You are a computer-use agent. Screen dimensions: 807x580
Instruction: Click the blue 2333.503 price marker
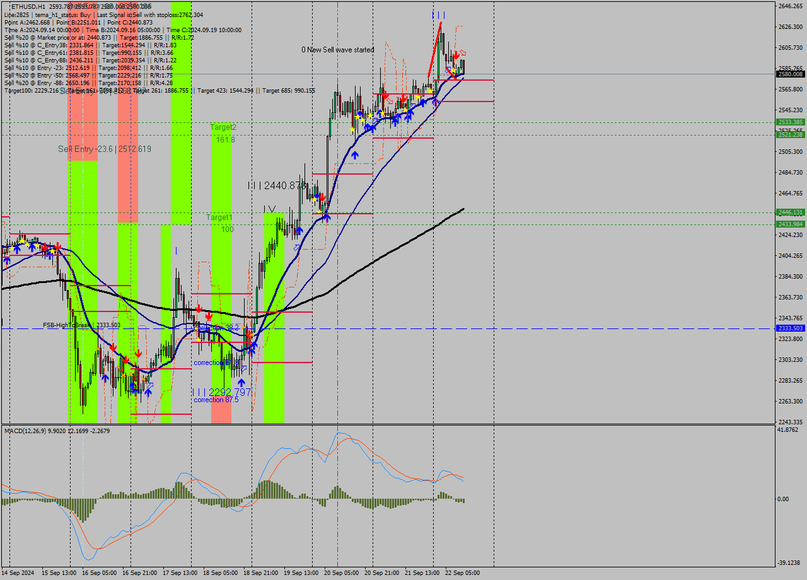pos(789,327)
